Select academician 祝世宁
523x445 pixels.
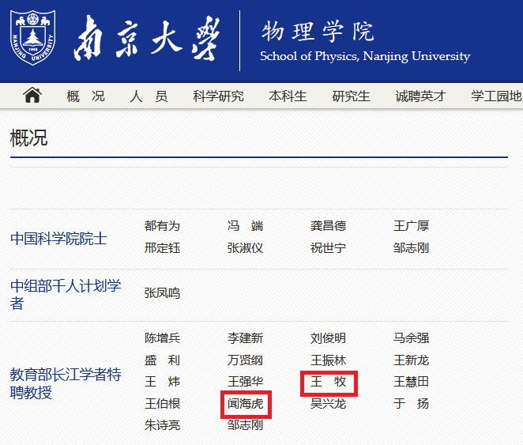point(328,248)
